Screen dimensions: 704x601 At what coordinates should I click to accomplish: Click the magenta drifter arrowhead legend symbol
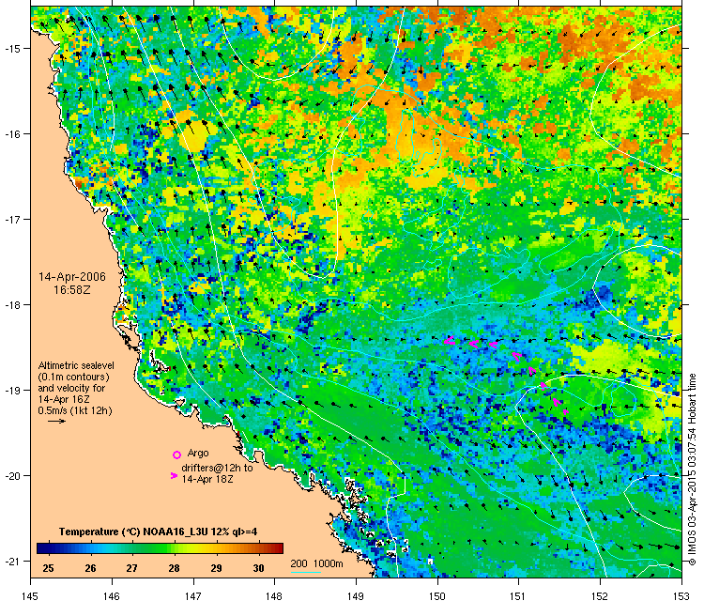175,476
